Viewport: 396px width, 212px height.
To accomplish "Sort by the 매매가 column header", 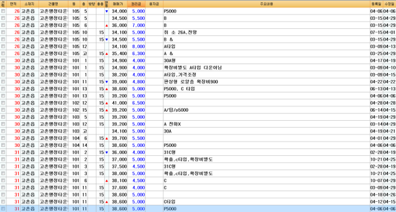I will click(x=119, y=4).
